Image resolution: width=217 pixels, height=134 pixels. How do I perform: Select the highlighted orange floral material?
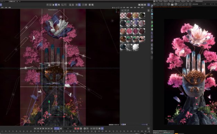136,15
